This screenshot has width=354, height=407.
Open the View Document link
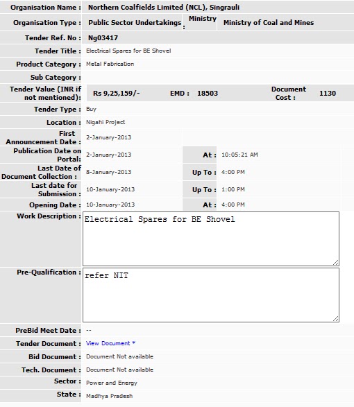click(110, 343)
